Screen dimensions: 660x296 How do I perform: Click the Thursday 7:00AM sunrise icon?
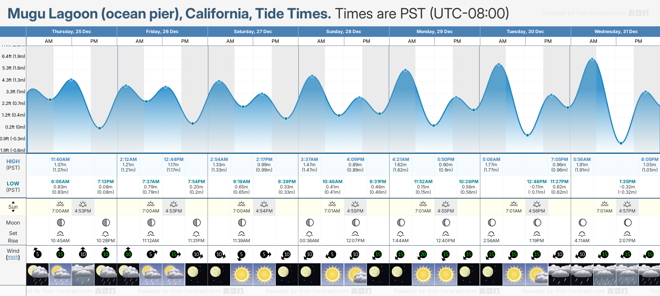coord(60,204)
